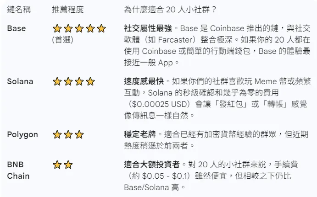317x197 pixels.
Task: Click the 為什麼適合 20 人小社群？ column header
Action: tap(171, 10)
